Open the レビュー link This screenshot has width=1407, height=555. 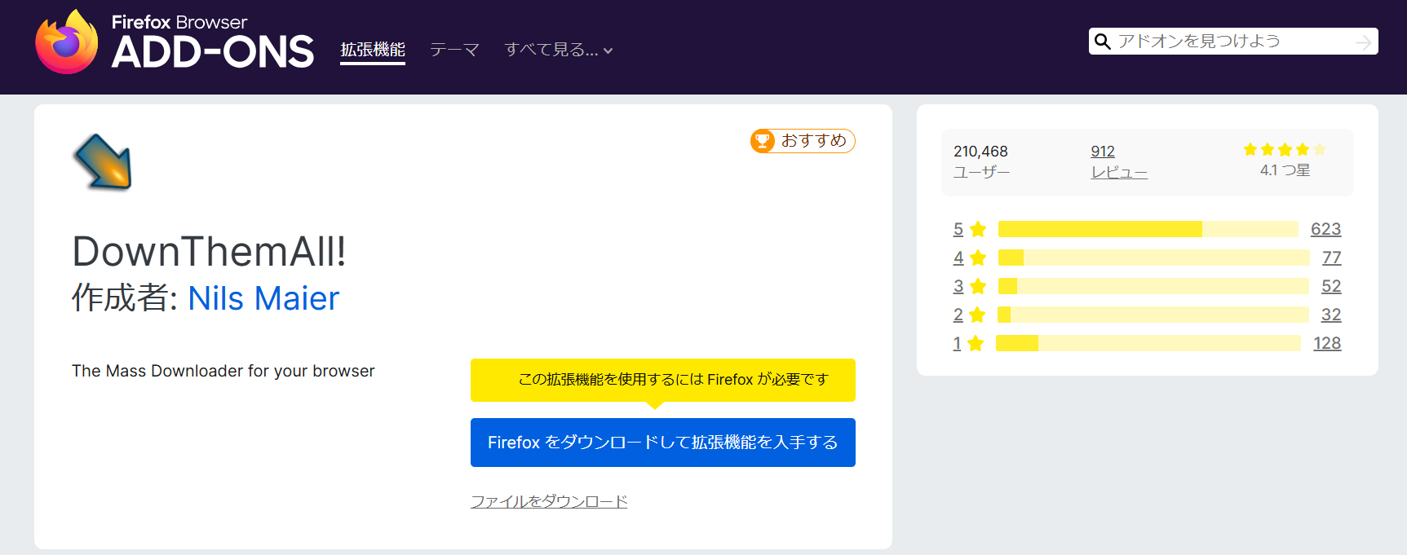[1119, 173]
